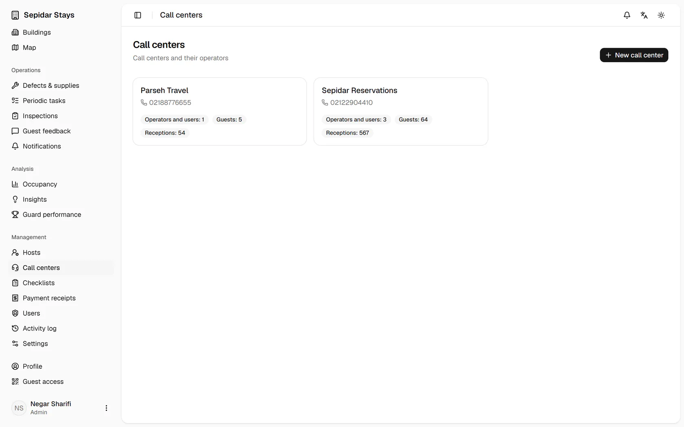Click the NS avatar
The image size is (684, 427).
(x=19, y=408)
